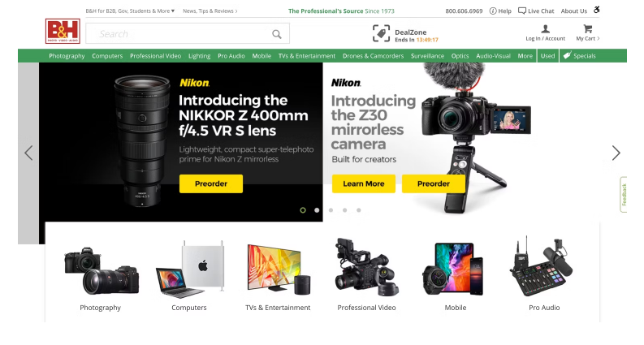Open the Mobile menu in navigation bar

(261, 56)
